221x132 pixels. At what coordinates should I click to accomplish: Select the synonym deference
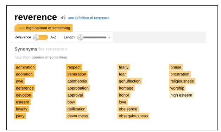25,88
